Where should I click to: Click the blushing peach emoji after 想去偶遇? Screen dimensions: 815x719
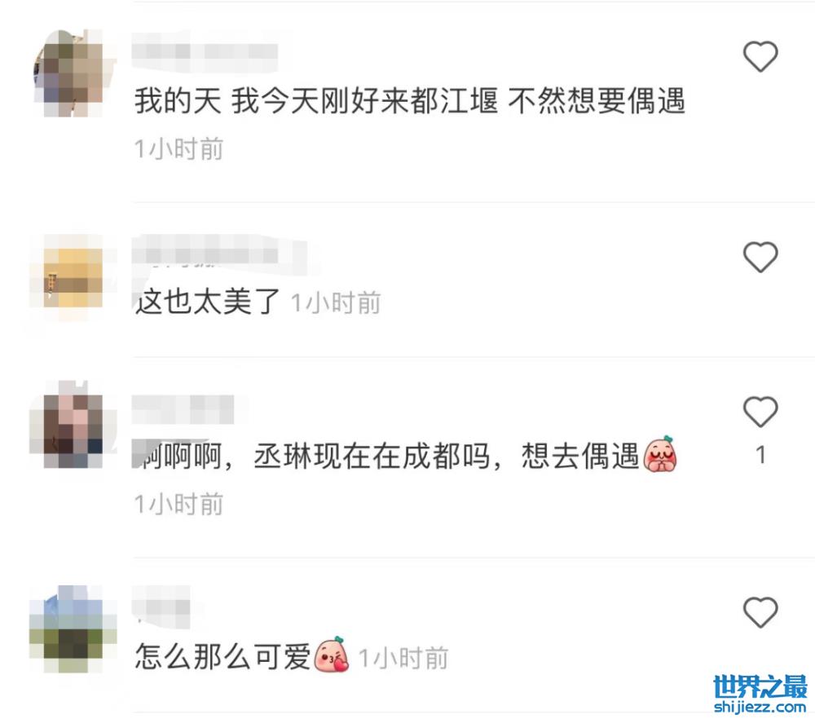click(x=660, y=454)
